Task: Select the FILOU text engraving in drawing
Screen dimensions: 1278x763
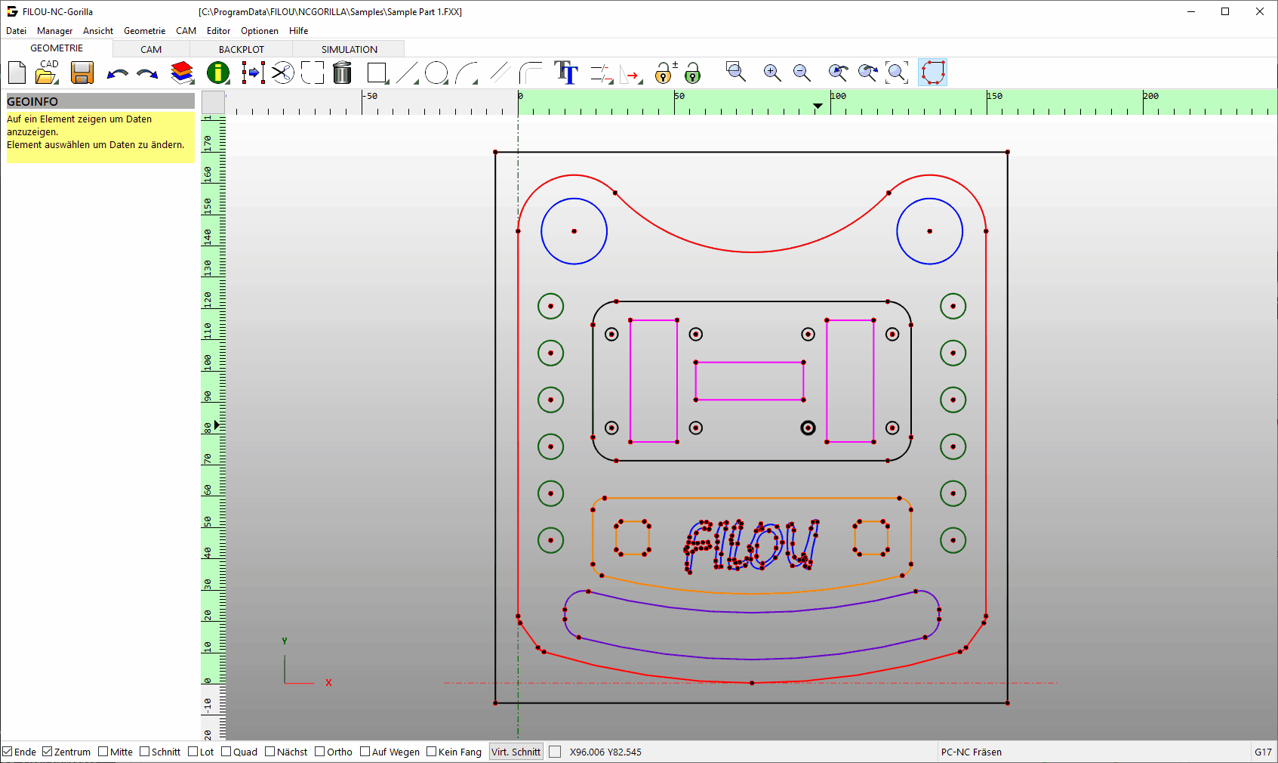Action: point(752,545)
